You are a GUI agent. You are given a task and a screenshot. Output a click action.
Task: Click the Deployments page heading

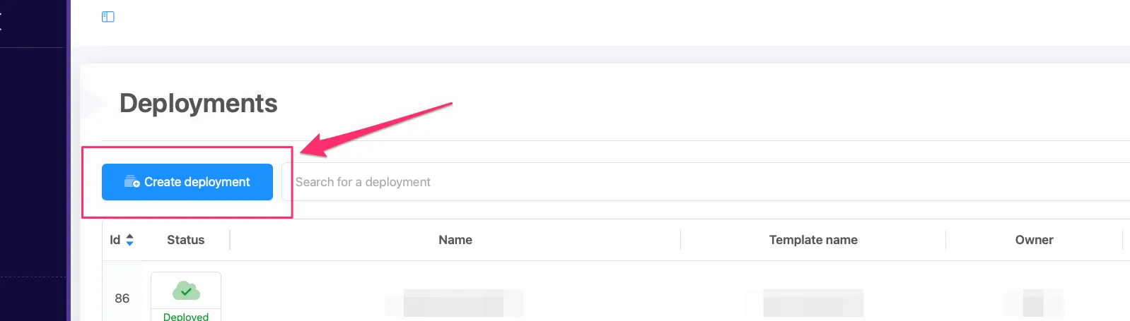[199, 103]
